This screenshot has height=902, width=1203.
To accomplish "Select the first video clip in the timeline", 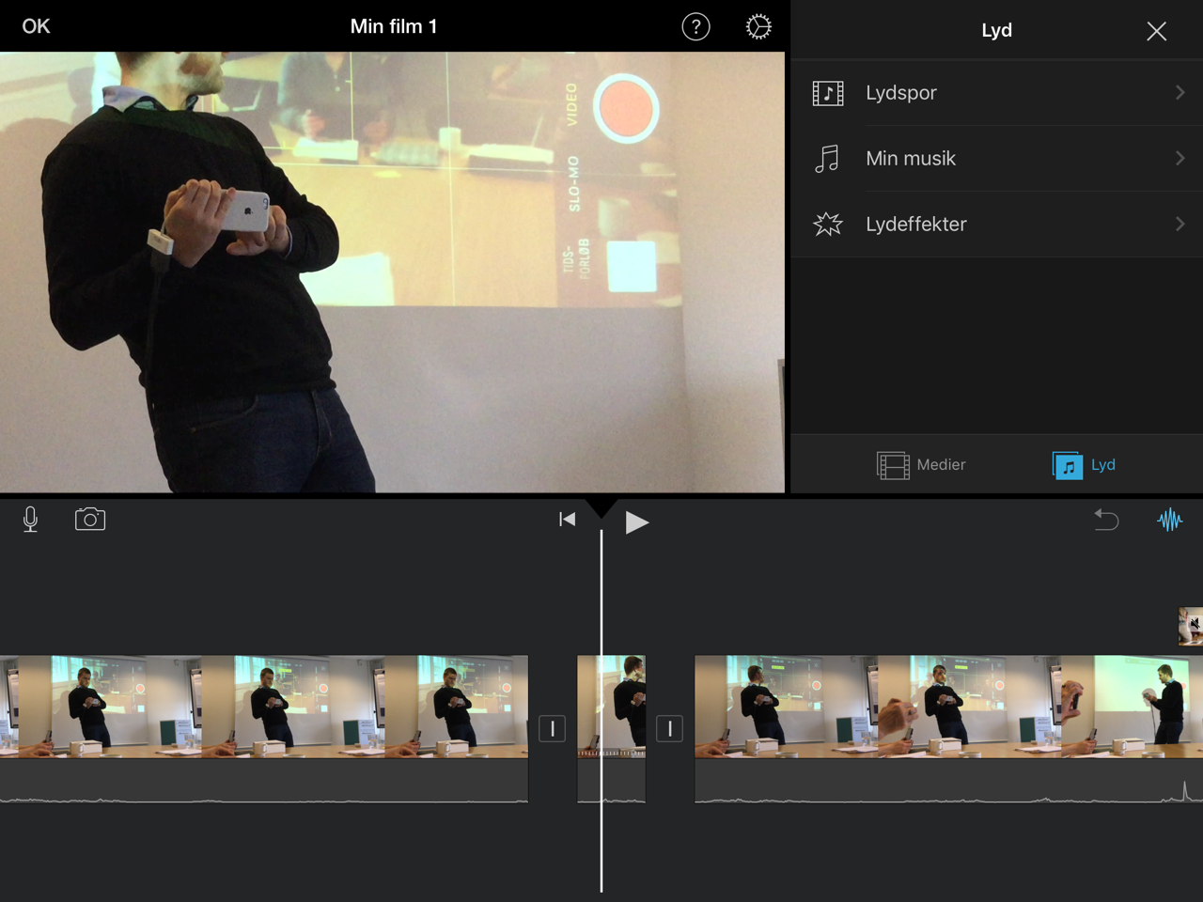I will 263,708.
